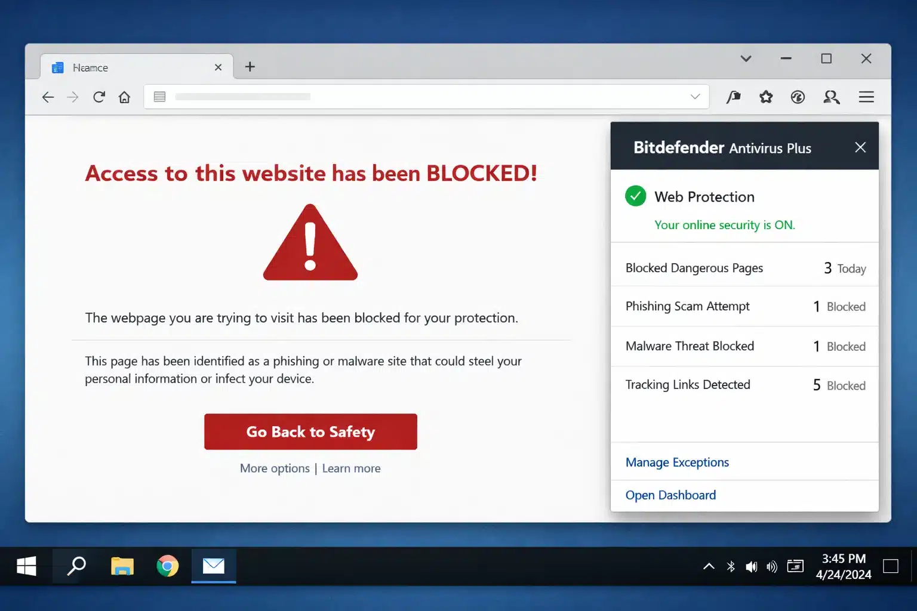This screenshot has height=611, width=917.
Task: Toggle Bluetooth from the system tray
Action: 731,566
